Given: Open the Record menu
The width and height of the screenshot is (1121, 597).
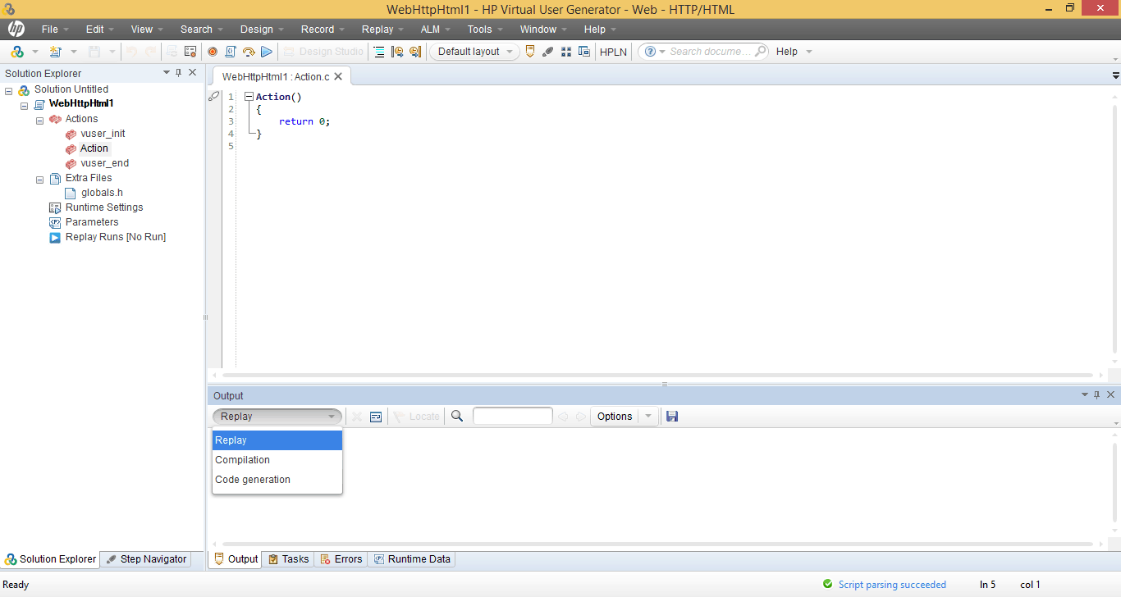Looking at the screenshot, I should (x=318, y=30).
